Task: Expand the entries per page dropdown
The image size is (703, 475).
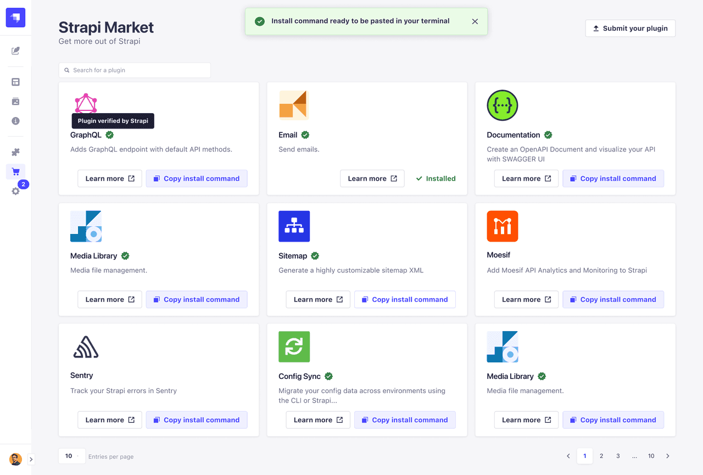Action: point(72,456)
